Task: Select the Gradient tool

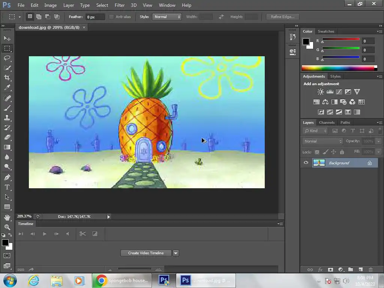Action: tap(7, 147)
